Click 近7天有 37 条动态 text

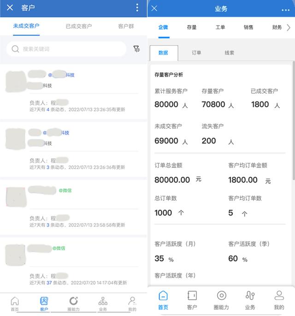pyautogui.click(x=48, y=282)
